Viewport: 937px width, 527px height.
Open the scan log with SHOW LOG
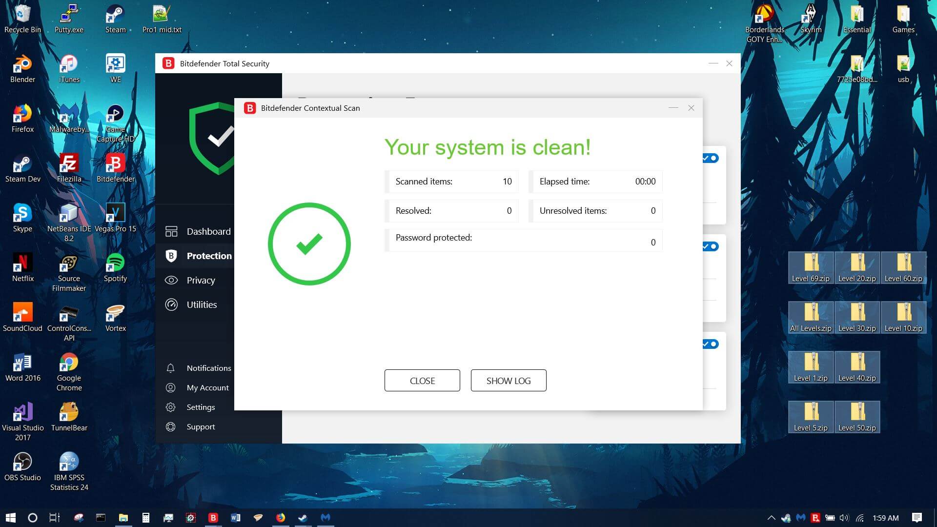[508, 381]
